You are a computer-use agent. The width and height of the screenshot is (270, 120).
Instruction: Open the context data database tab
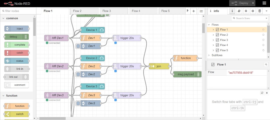click(x=260, y=11)
